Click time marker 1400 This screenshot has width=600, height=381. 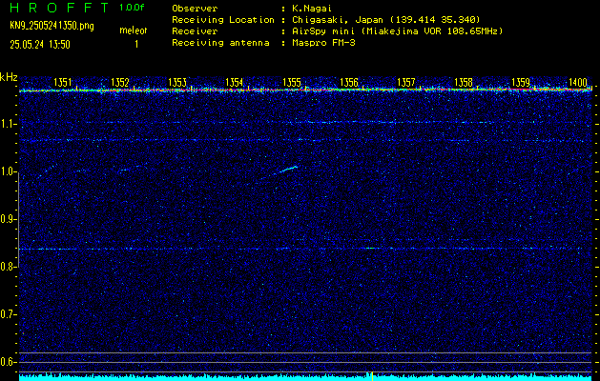coord(578,83)
